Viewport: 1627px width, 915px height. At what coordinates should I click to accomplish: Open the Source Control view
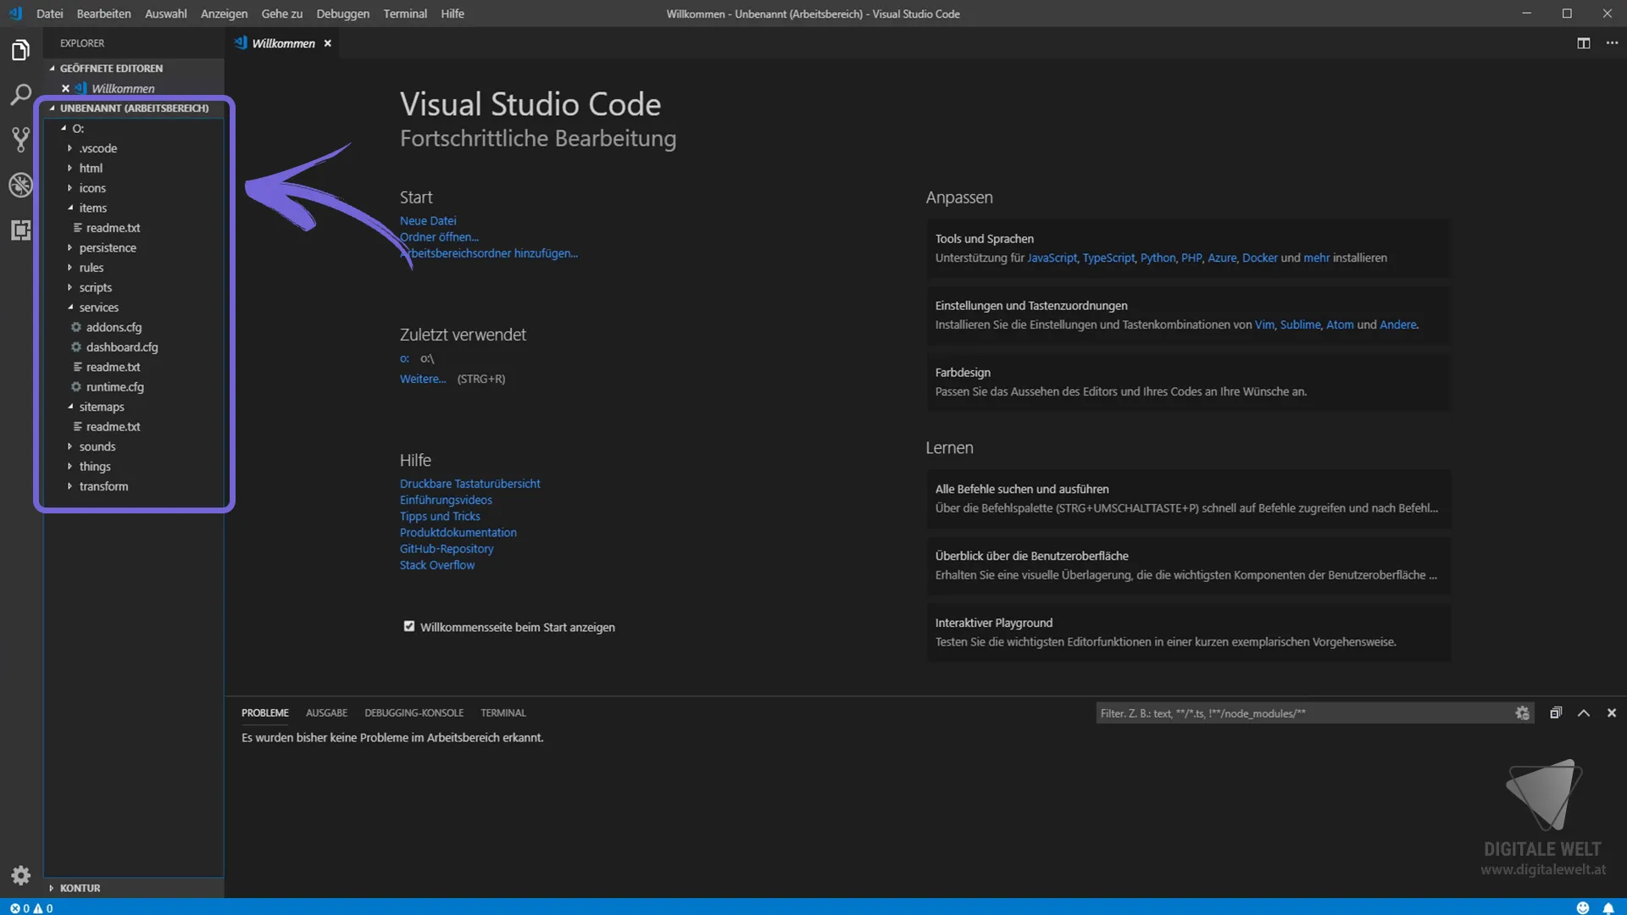(20, 140)
